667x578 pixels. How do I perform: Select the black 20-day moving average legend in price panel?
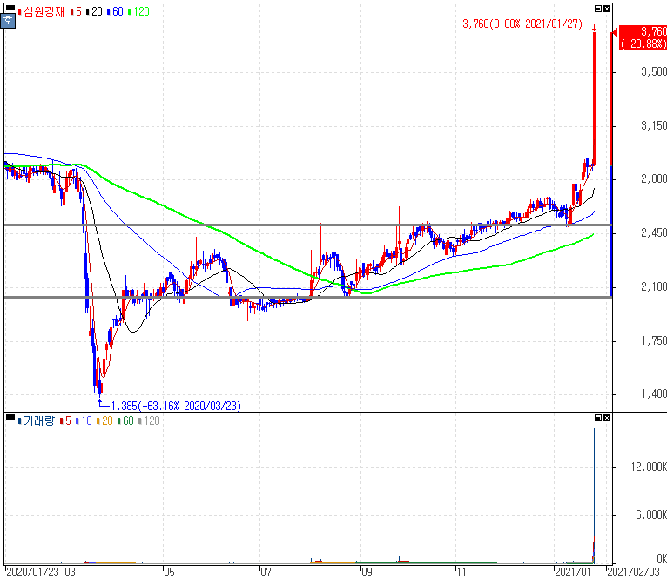pos(94,12)
